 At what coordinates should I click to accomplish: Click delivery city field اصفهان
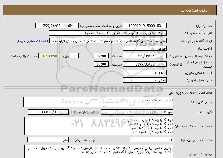point(145,80)
